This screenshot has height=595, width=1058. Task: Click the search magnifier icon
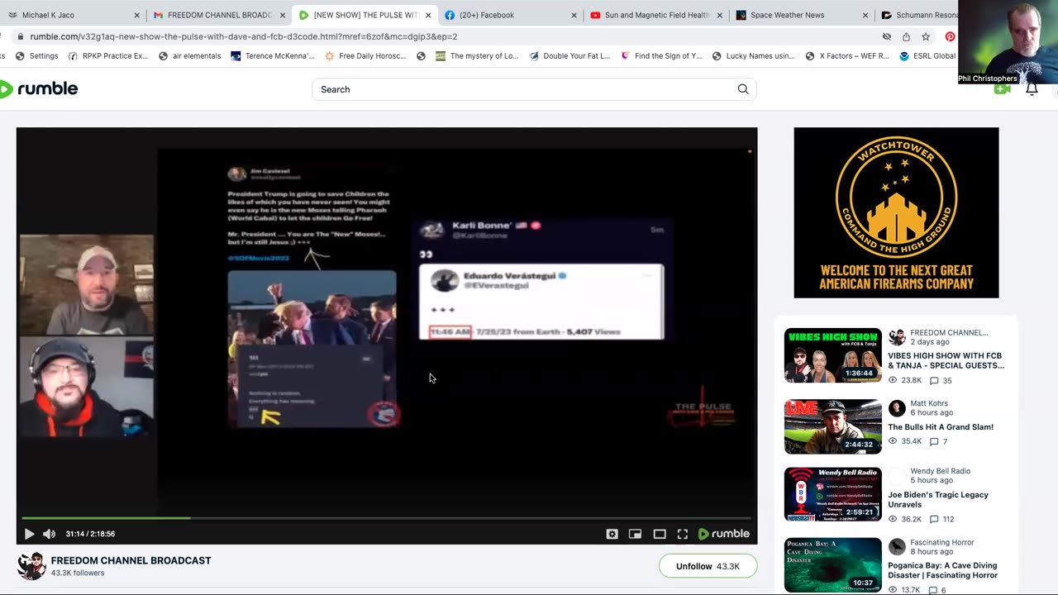[743, 89]
